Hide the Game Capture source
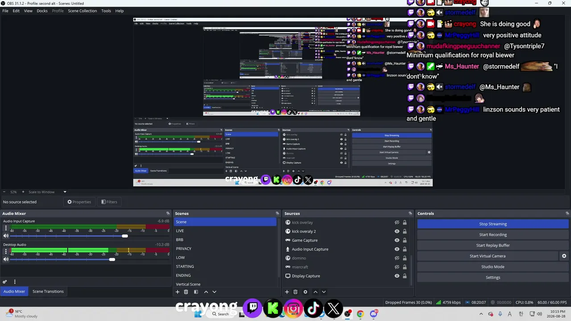 click(x=397, y=240)
